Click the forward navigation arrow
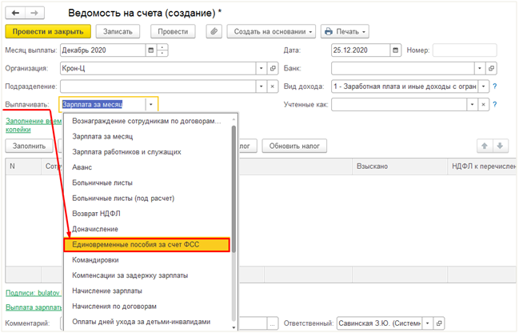The width and height of the screenshot is (519, 333). pos(35,13)
